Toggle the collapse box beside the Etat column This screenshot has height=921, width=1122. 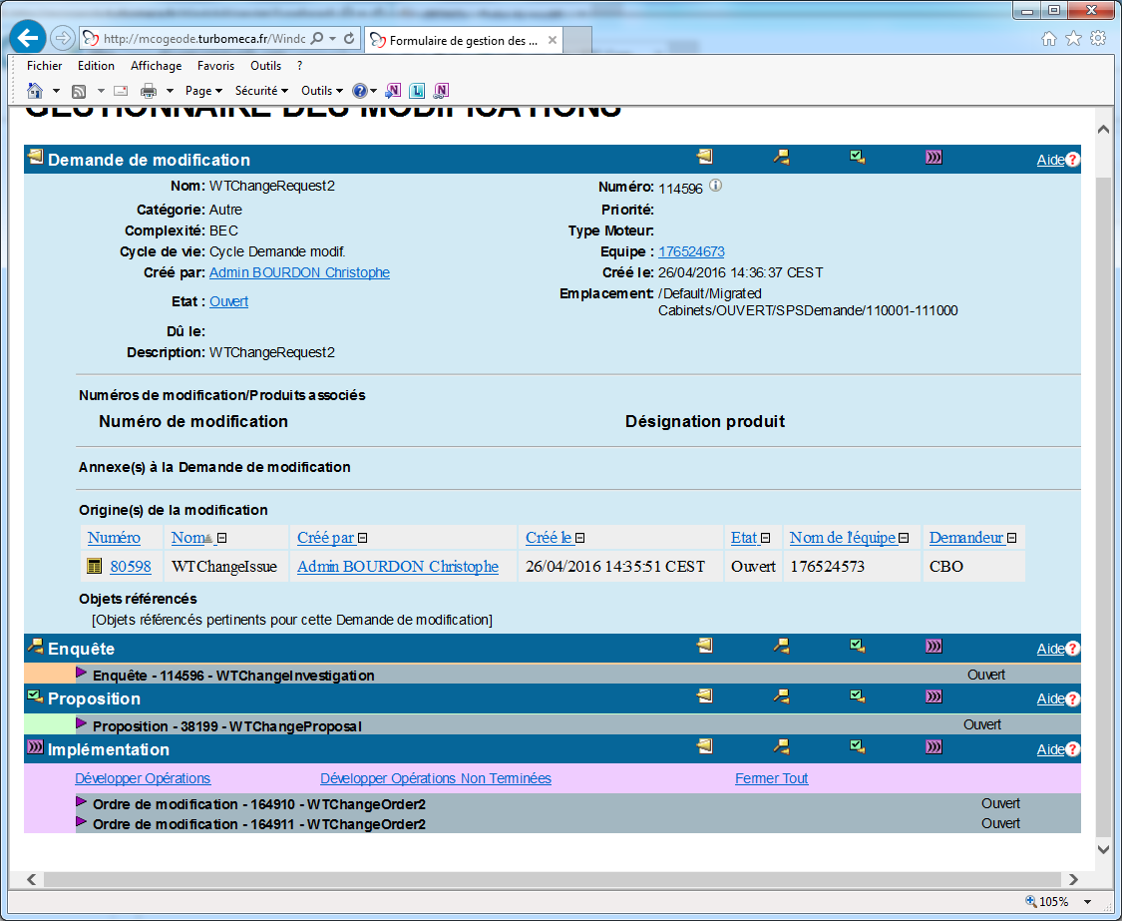(x=766, y=539)
